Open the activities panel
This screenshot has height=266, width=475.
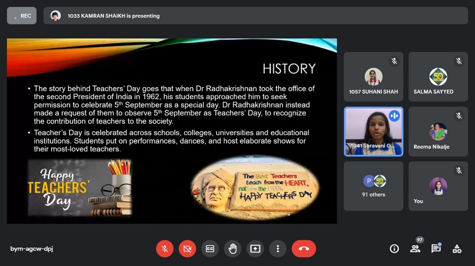[x=457, y=248]
